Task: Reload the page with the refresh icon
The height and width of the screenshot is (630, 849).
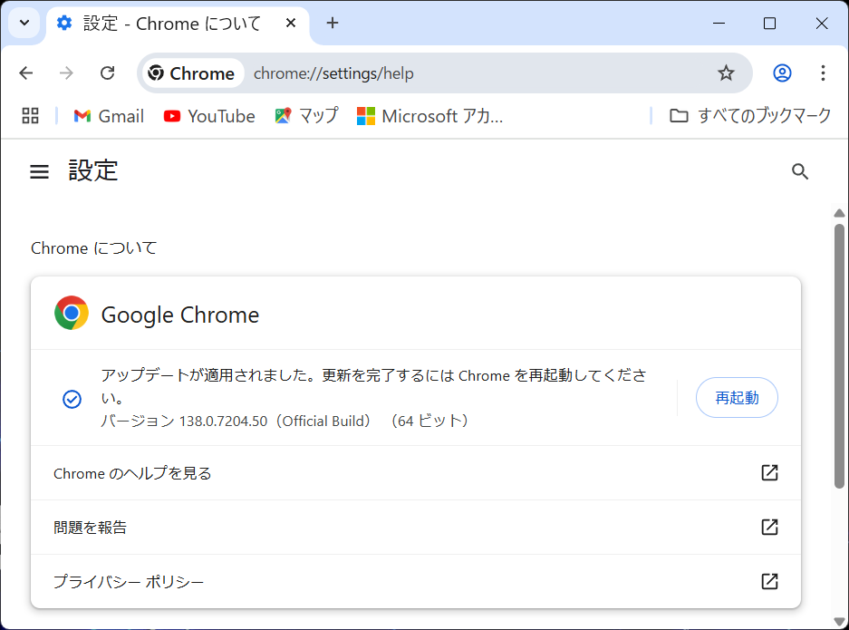Action: (x=107, y=73)
